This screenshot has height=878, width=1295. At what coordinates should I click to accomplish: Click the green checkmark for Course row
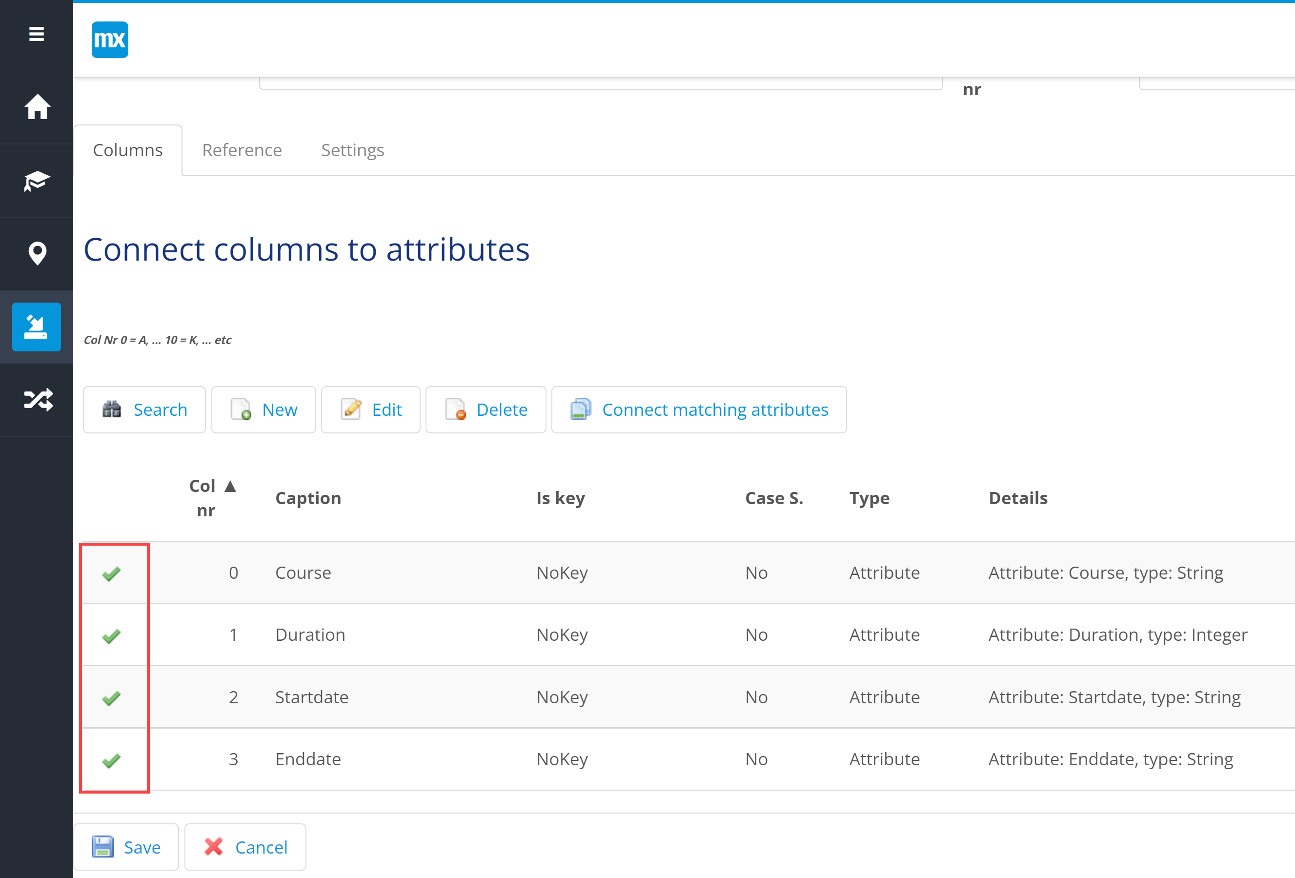pos(111,573)
